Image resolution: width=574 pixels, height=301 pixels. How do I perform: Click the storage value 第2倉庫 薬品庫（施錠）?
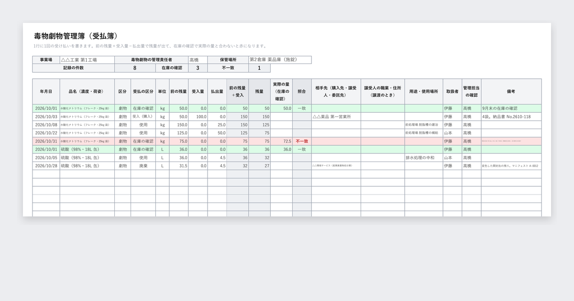(x=280, y=60)
